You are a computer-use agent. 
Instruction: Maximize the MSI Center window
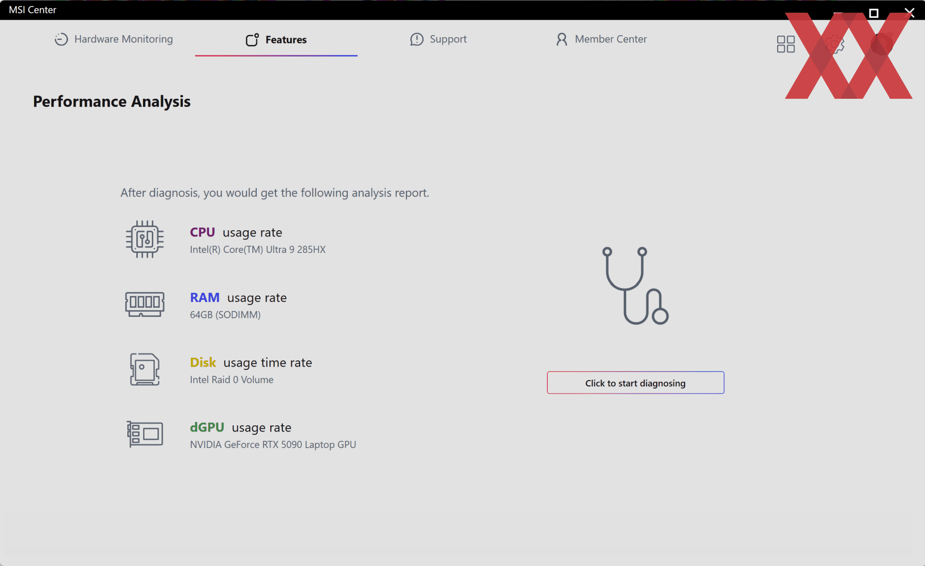point(873,13)
